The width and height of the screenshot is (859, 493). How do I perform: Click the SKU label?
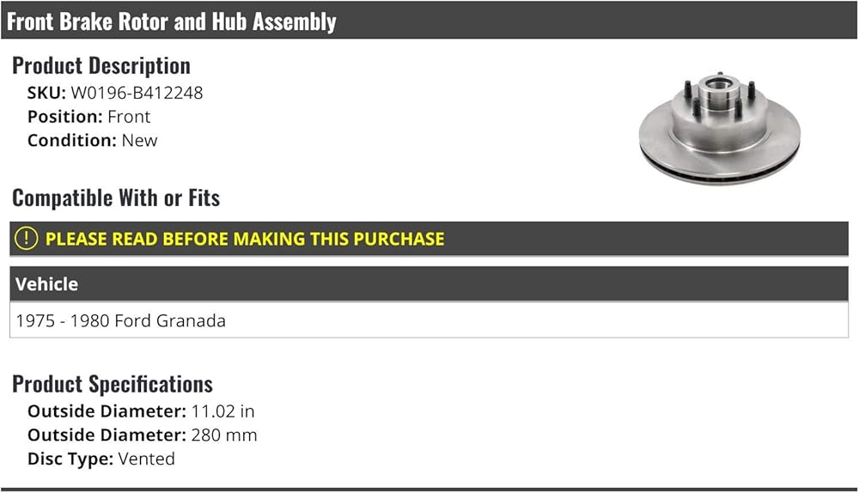coord(46,93)
